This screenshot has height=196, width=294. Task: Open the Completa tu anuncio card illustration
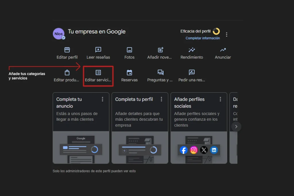coord(81,148)
